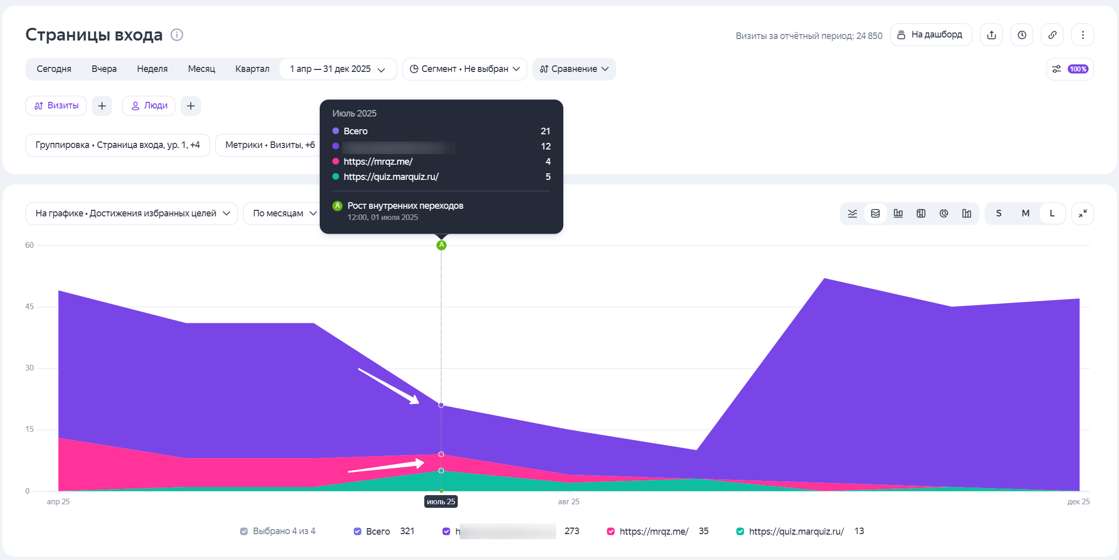Click the green quiz.marquiz.ru data point for July
1119x560 pixels.
[x=441, y=471]
